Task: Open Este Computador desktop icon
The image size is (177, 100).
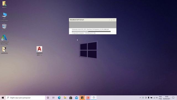Action: point(4,17)
